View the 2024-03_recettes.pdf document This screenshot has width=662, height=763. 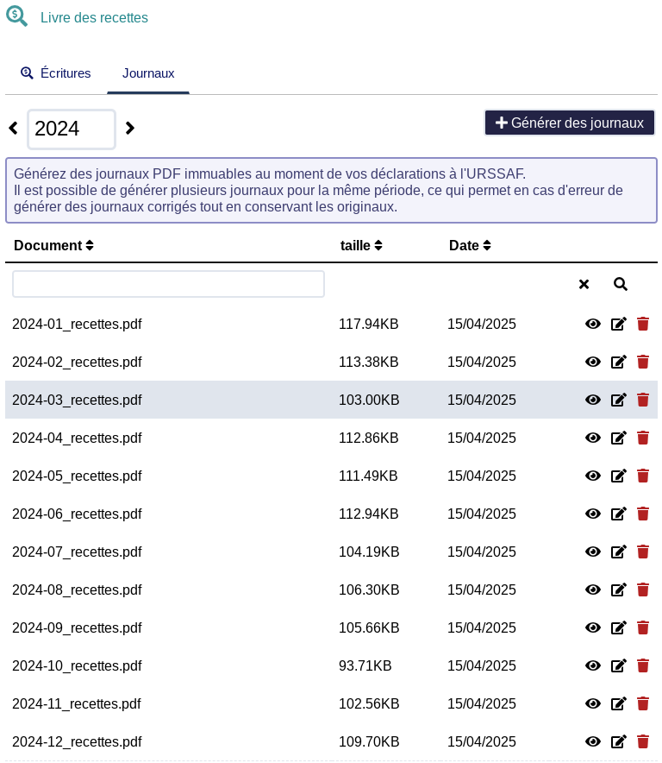(593, 400)
